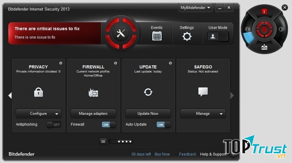
Task: Click the Safego speech bubble icon
Action: click(x=203, y=92)
